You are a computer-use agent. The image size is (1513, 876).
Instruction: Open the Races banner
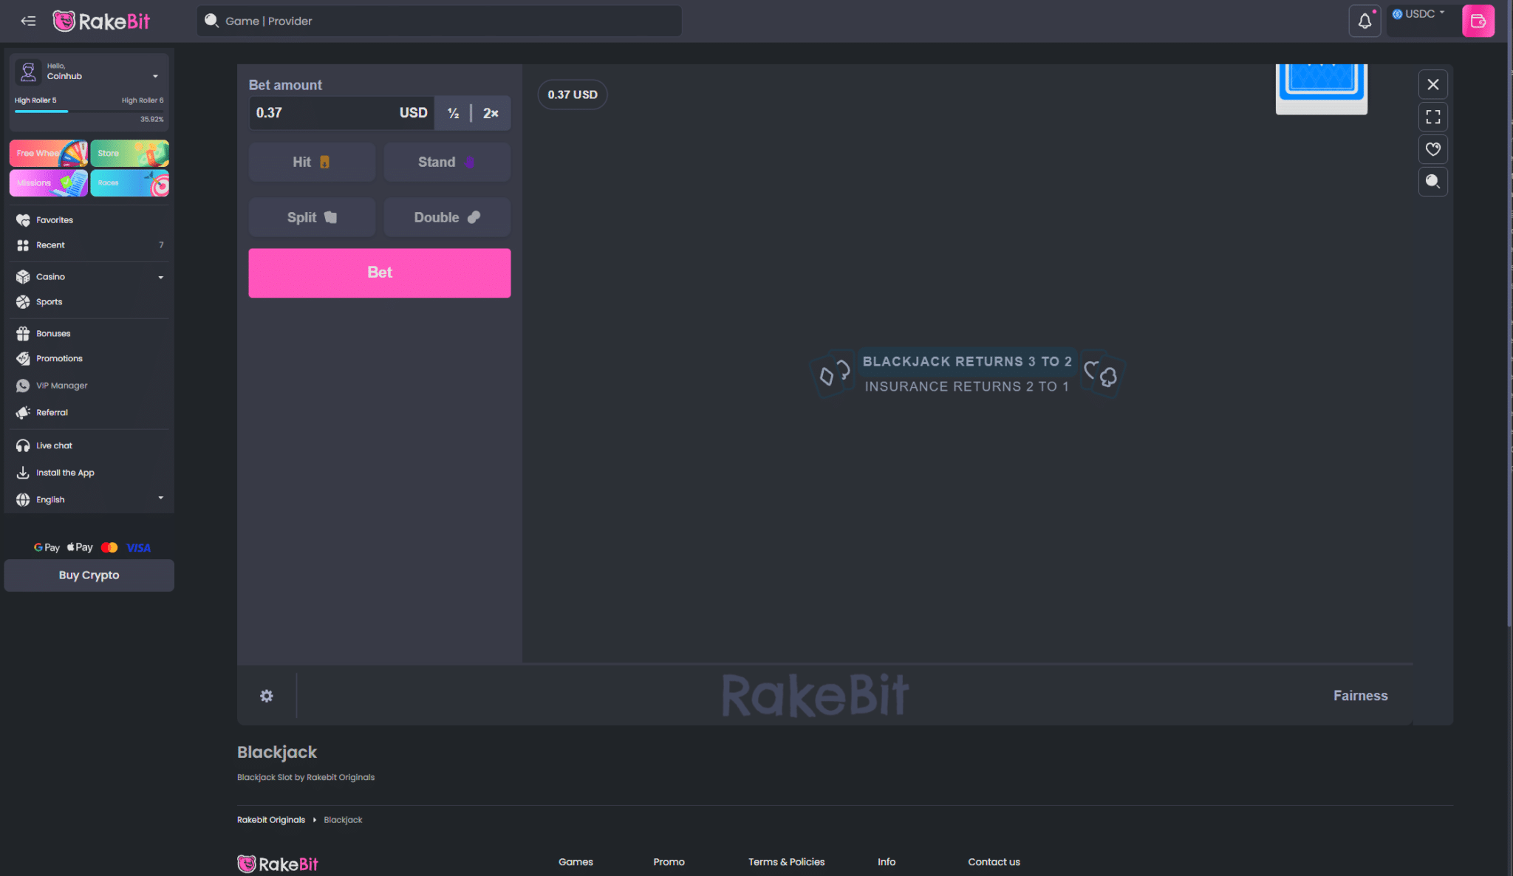129,182
